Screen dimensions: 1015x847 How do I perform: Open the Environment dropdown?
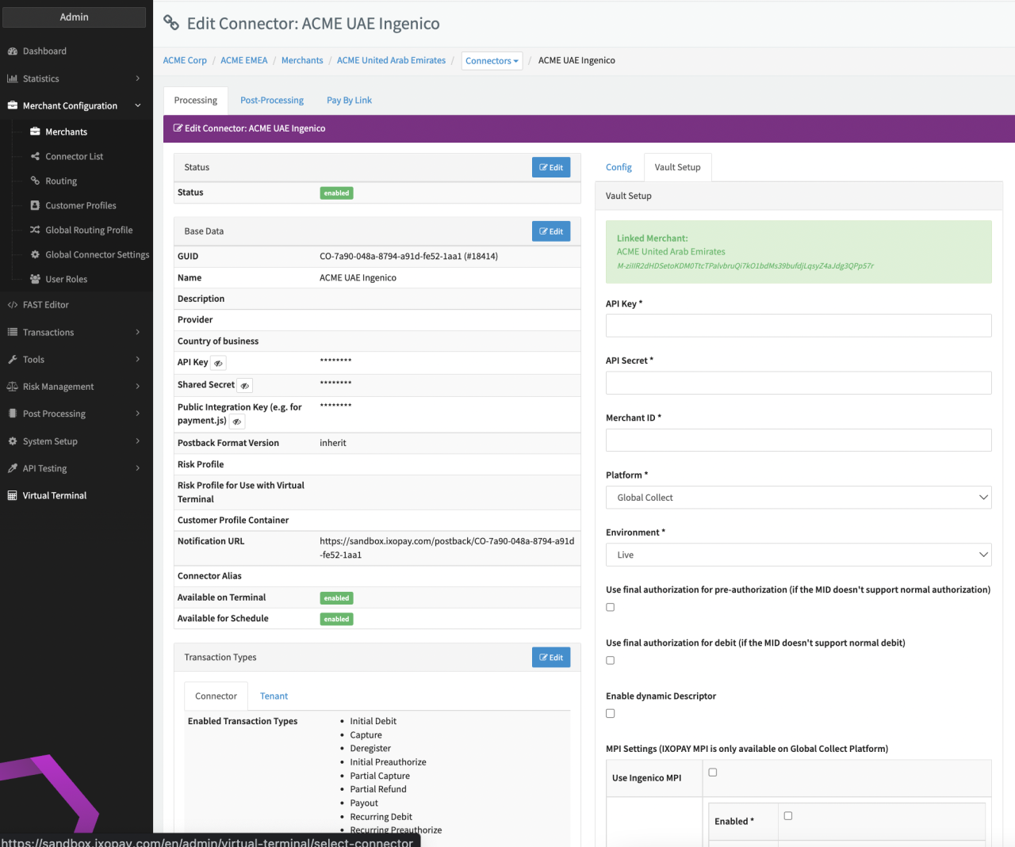(x=798, y=555)
